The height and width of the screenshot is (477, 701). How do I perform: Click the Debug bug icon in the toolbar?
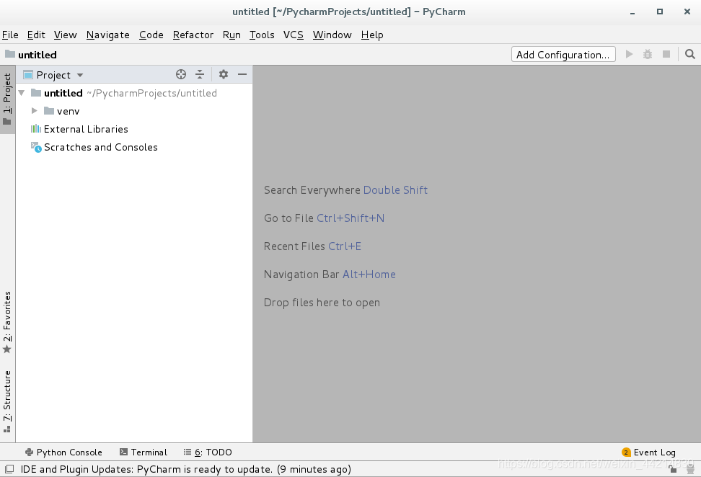click(x=648, y=54)
